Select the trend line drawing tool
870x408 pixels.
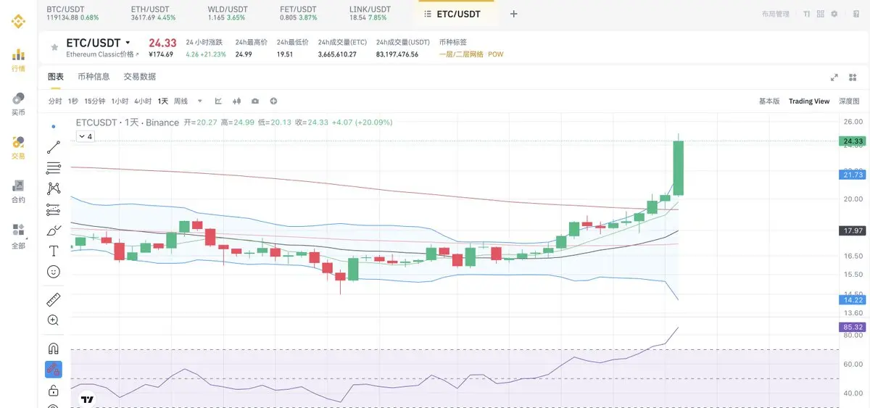(54, 147)
